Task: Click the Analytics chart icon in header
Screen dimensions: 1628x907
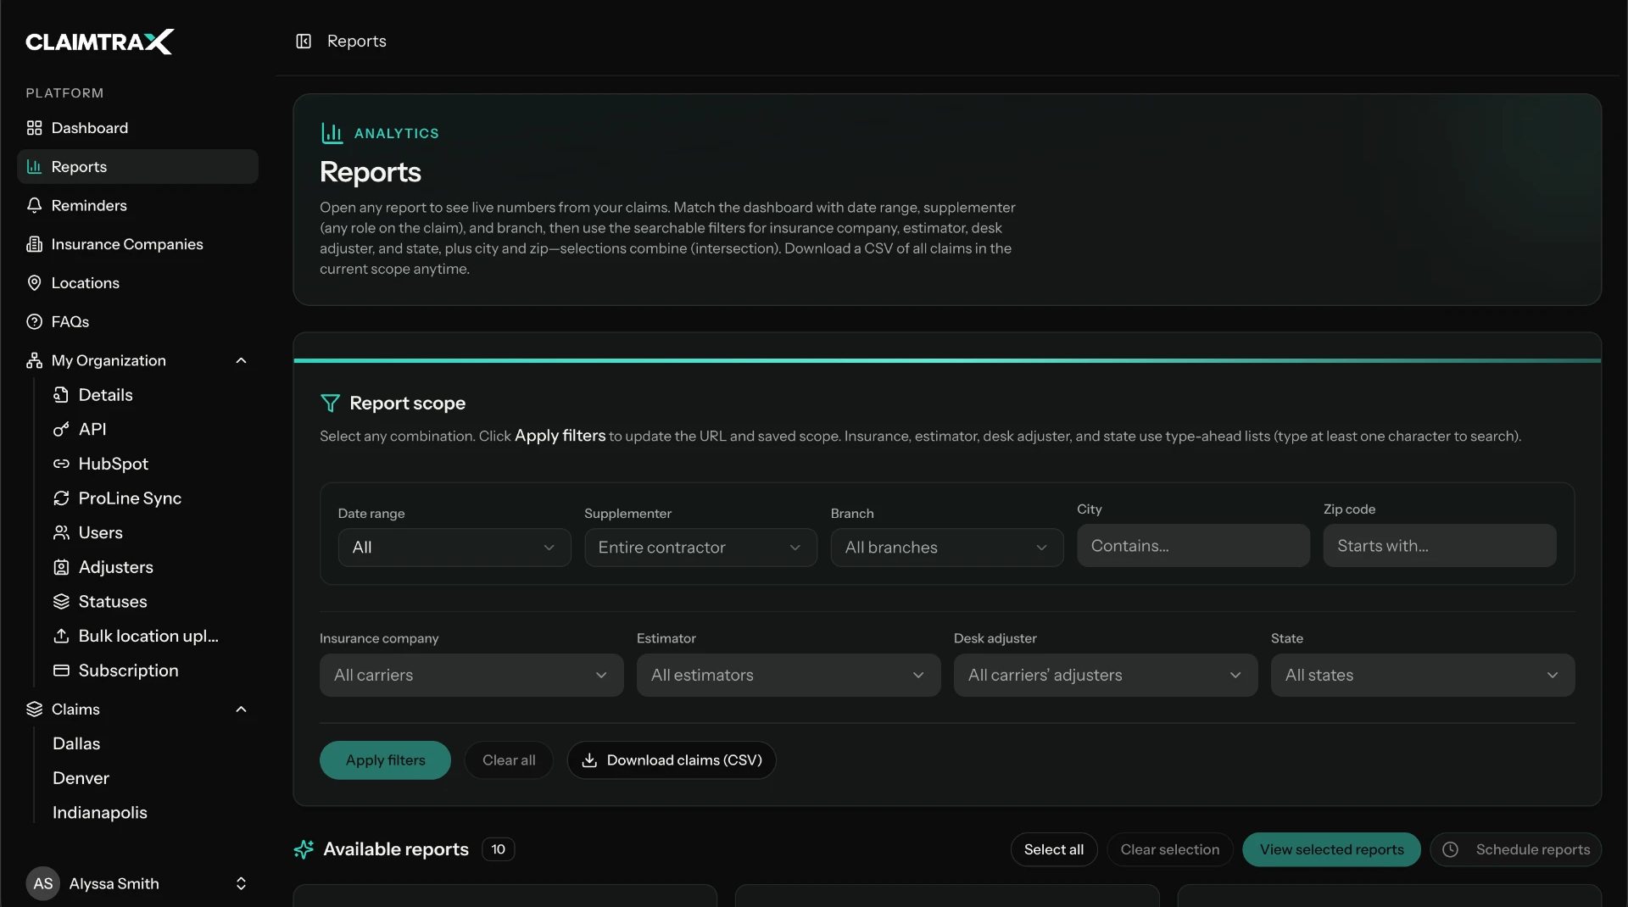Action: 332,133
